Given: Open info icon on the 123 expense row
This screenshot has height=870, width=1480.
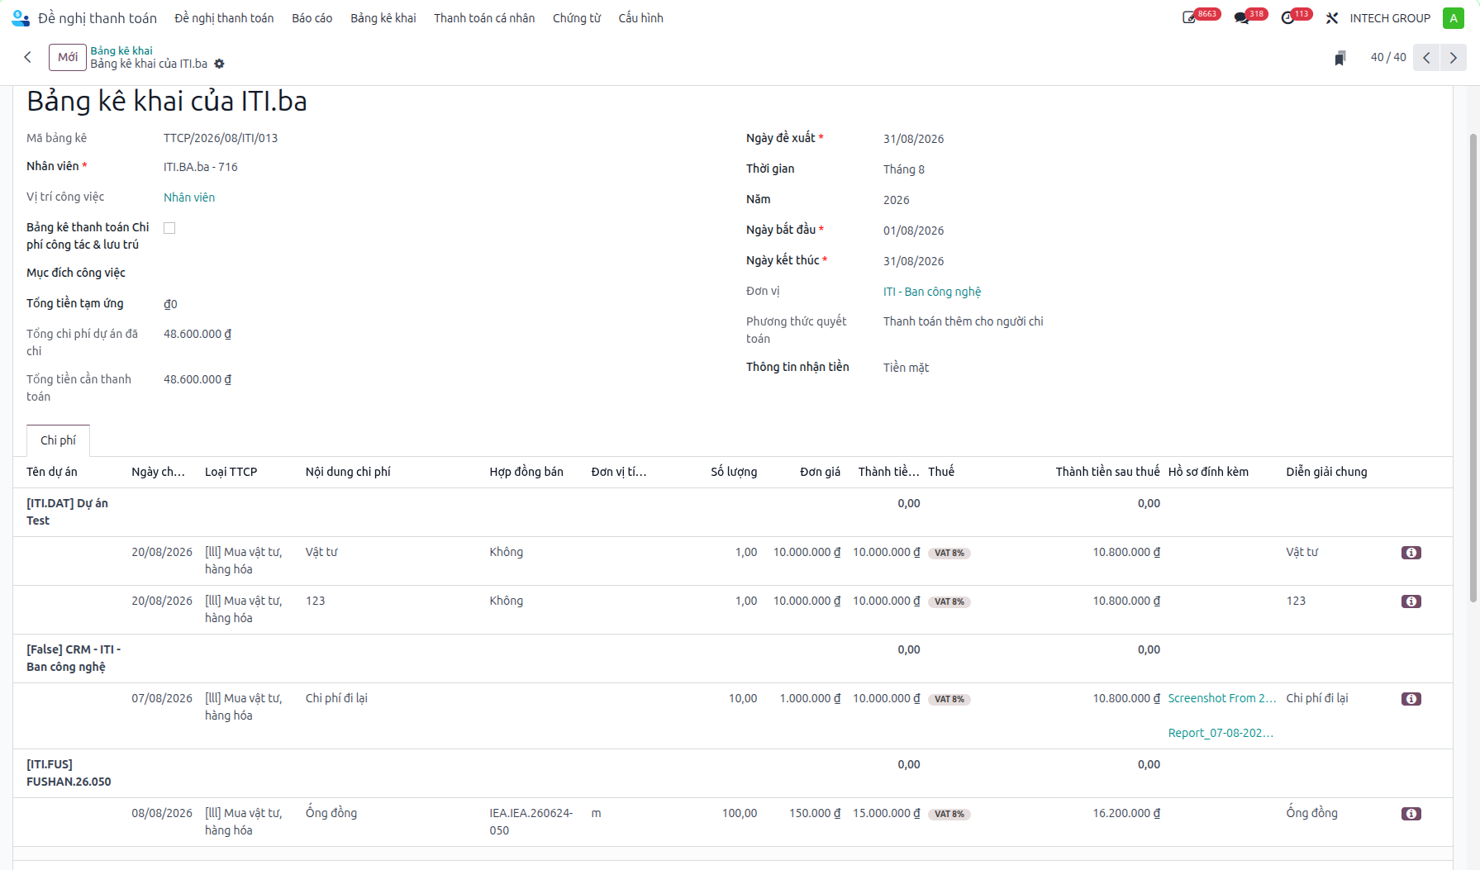Looking at the screenshot, I should [x=1411, y=601].
